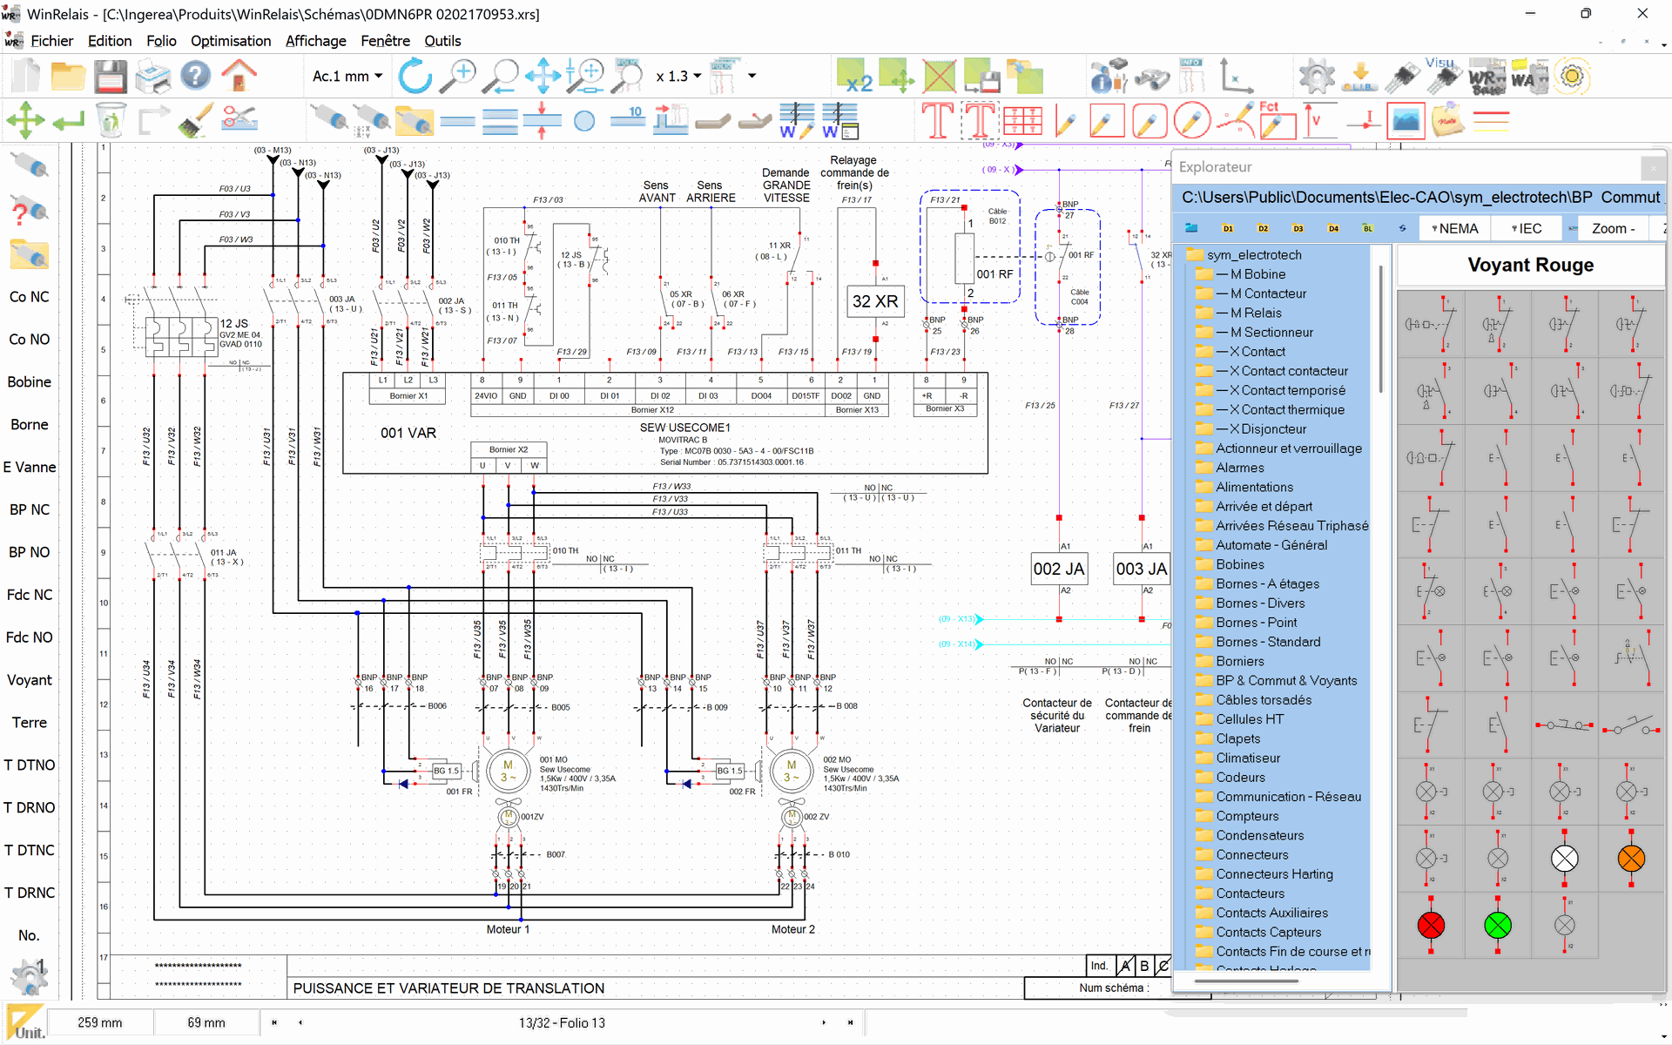Image resolution: width=1672 pixels, height=1045 pixels.
Task: Select the circle drawing pencil tool
Action: point(1191,120)
